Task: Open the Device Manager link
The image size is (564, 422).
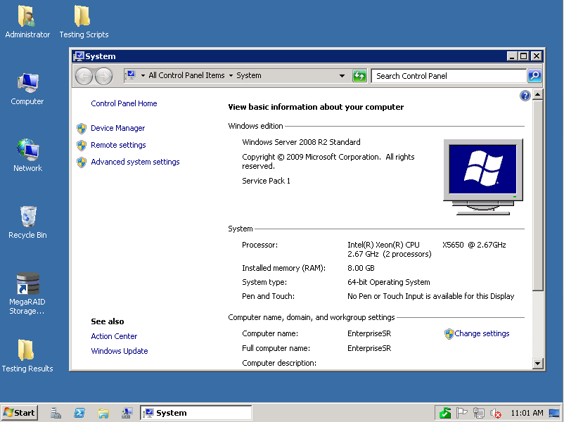Action: coord(117,128)
